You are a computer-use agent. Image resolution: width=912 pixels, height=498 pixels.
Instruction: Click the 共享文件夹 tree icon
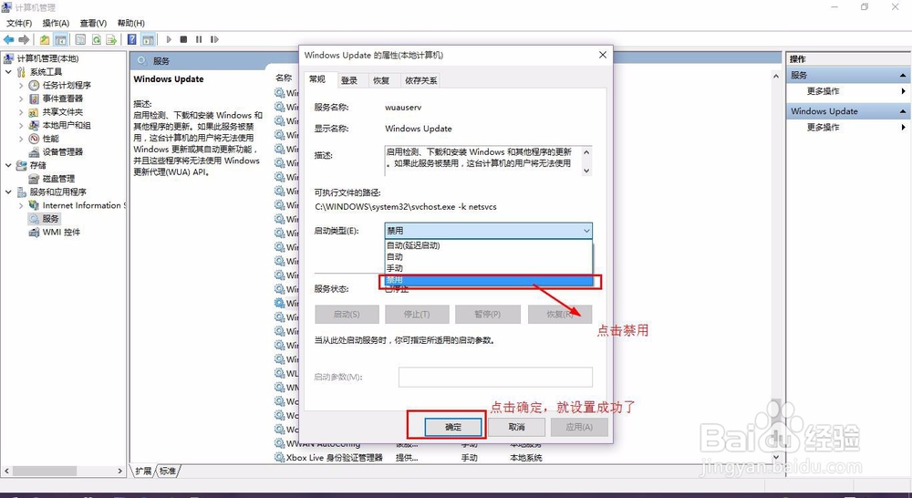tap(35, 111)
